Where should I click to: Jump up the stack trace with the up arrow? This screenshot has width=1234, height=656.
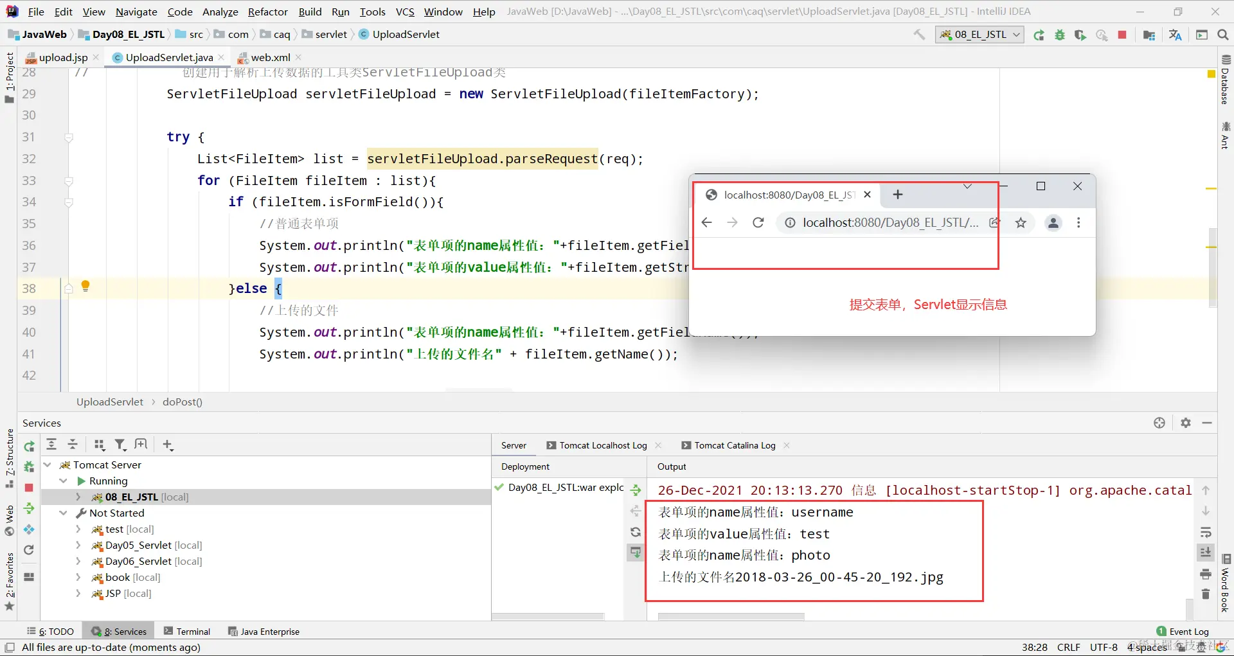tap(1206, 490)
